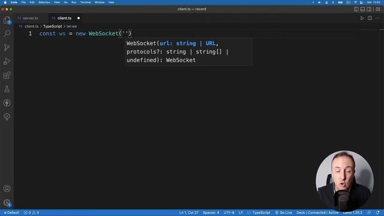This screenshot has width=384, height=216.
Task: Open the Run and Debug view
Action: point(7,61)
